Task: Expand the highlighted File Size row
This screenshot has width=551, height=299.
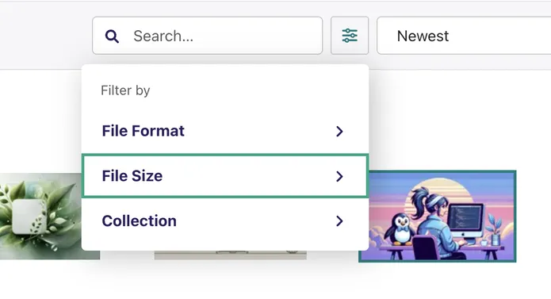Action: [x=225, y=176]
